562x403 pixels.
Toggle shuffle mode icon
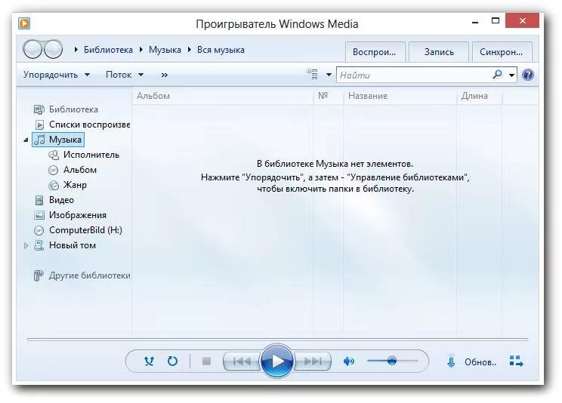149,361
